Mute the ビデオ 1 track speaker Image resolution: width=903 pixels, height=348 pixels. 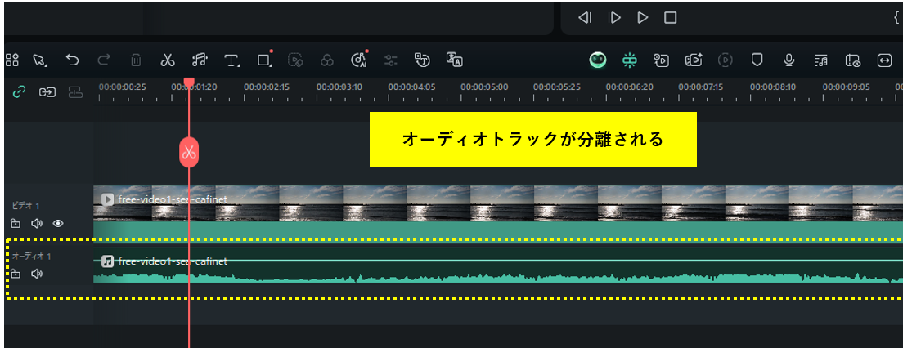pyautogui.click(x=37, y=223)
